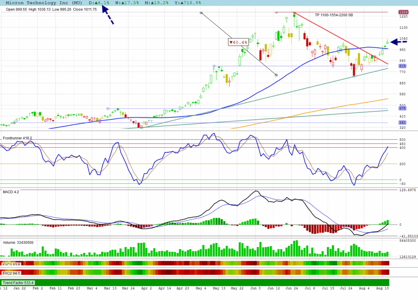The width and height of the screenshot is (418, 300).
Task: Click the Close 1011.75 reading
Action: click(85, 9)
